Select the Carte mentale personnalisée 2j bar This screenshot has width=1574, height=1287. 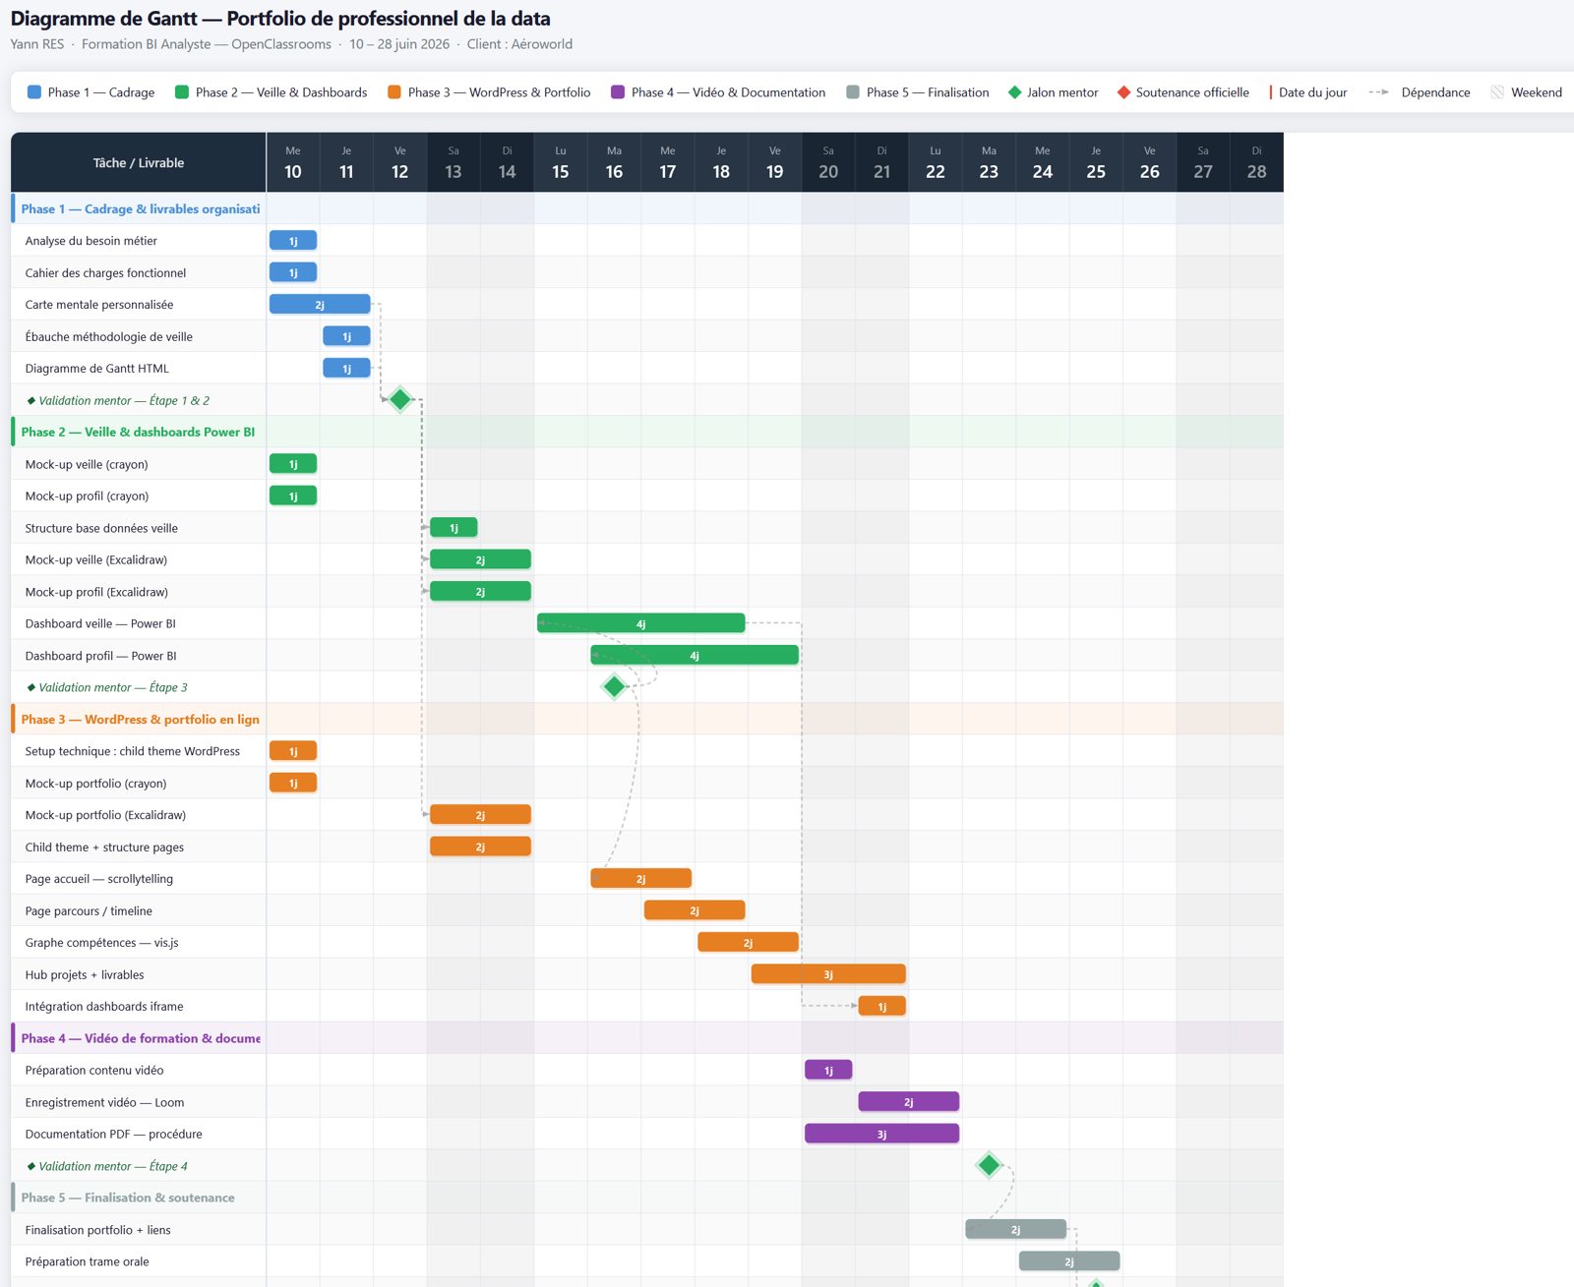point(320,304)
